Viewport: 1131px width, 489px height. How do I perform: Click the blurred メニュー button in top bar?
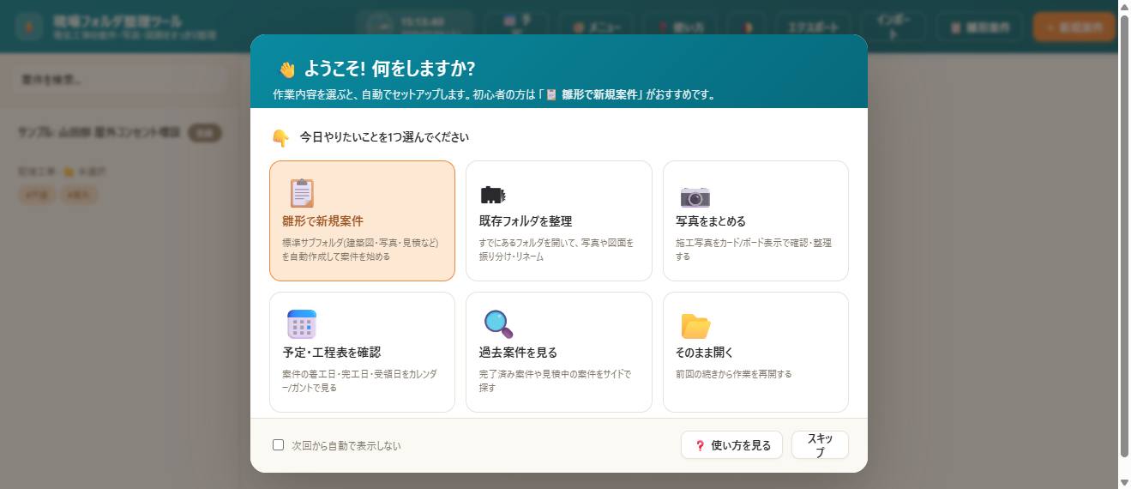point(597,27)
